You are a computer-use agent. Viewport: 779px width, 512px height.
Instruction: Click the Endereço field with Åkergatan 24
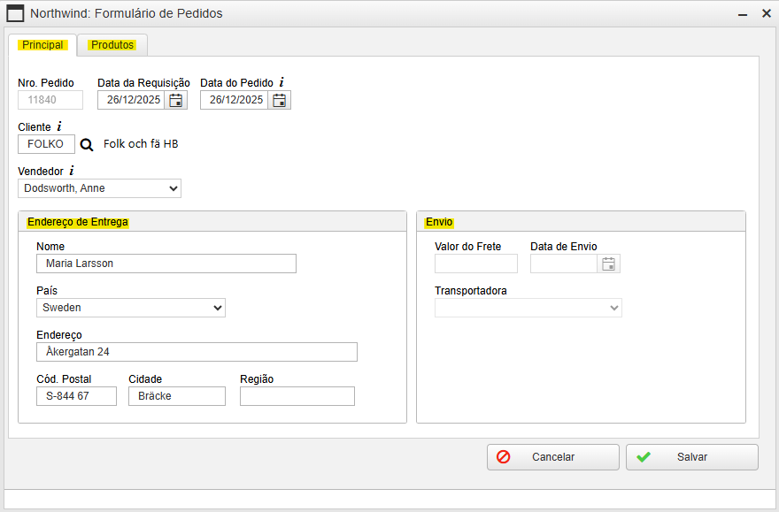[x=197, y=352]
